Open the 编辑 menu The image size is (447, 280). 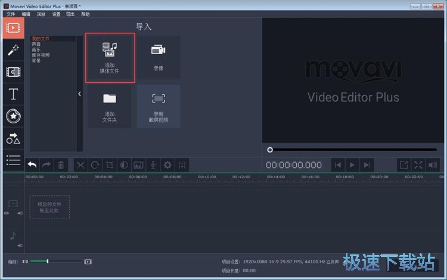pyautogui.click(x=26, y=14)
